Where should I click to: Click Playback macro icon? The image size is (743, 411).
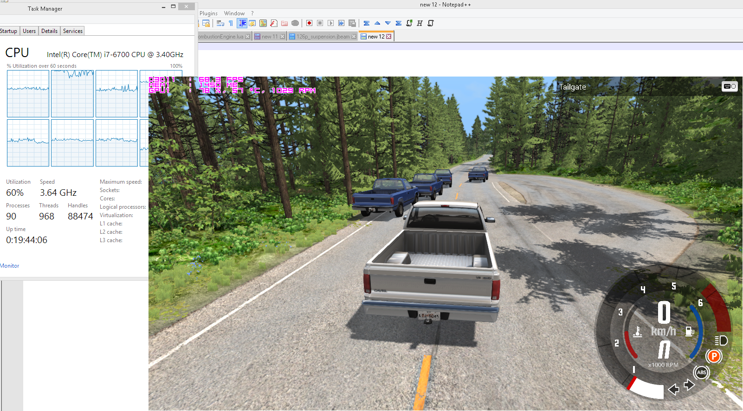point(330,23)
